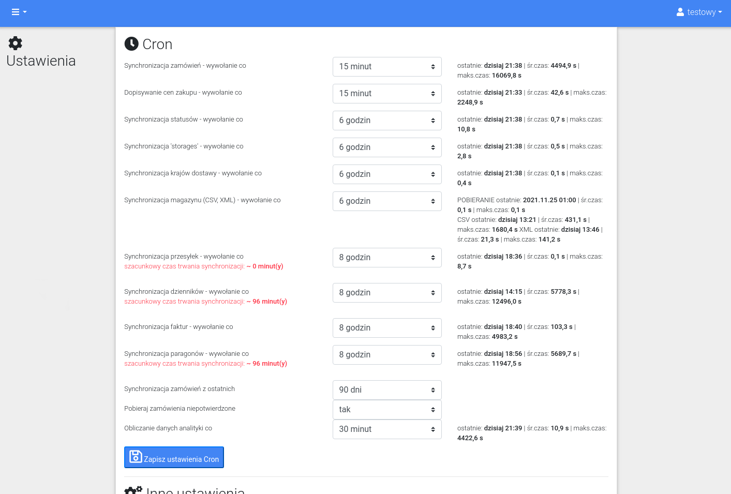The width and height of the screenshot is (731, 494).
Task: Click the Cron clock icon
Action: 131,44
